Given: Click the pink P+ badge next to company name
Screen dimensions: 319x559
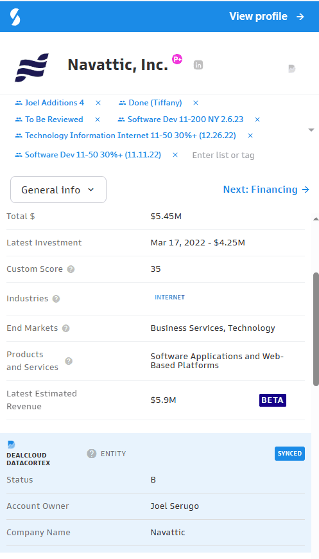Looking at the screenshot, I should pos(177,59).
